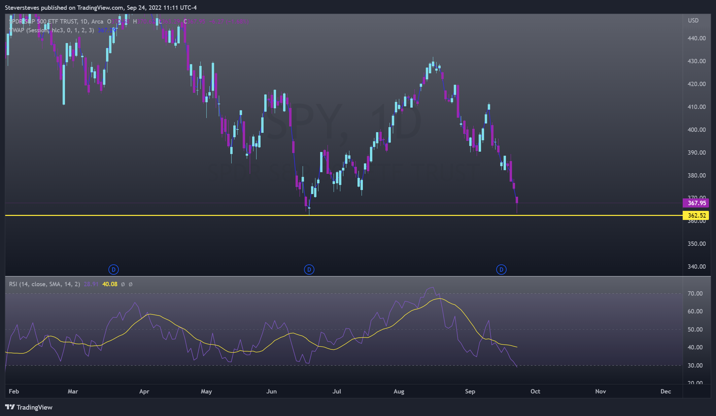Click the dividend marker below mid-June low

coord(309,269)
